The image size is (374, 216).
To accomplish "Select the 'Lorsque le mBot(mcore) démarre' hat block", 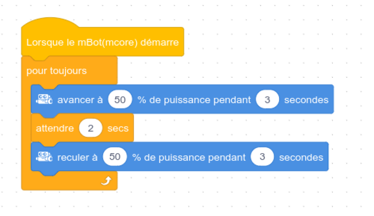I will pos(102,42).
